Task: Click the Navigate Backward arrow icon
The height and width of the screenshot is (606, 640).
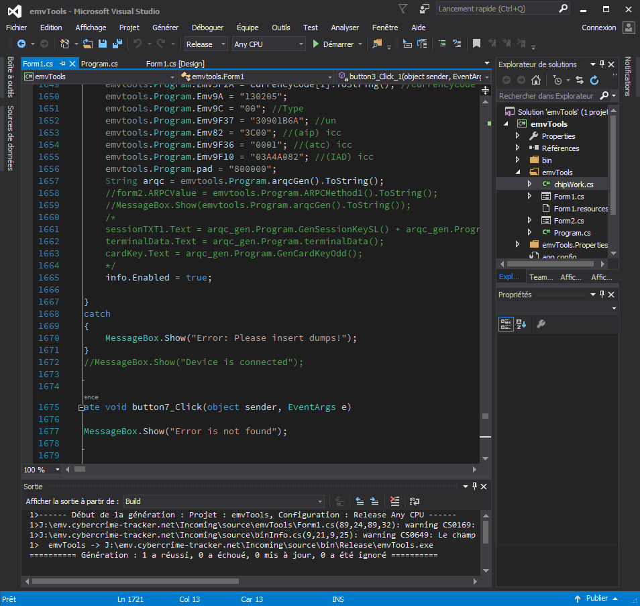Action: click(x=21, y=44)
